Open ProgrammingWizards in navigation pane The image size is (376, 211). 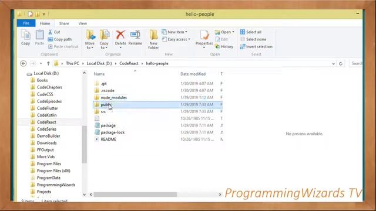tap(56, 185)
